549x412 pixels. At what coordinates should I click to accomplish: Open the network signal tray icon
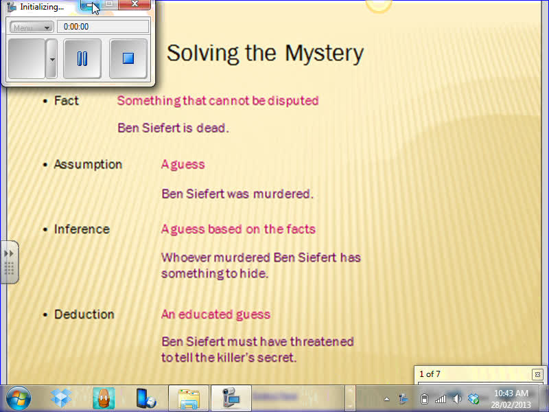tap(441, 399)
